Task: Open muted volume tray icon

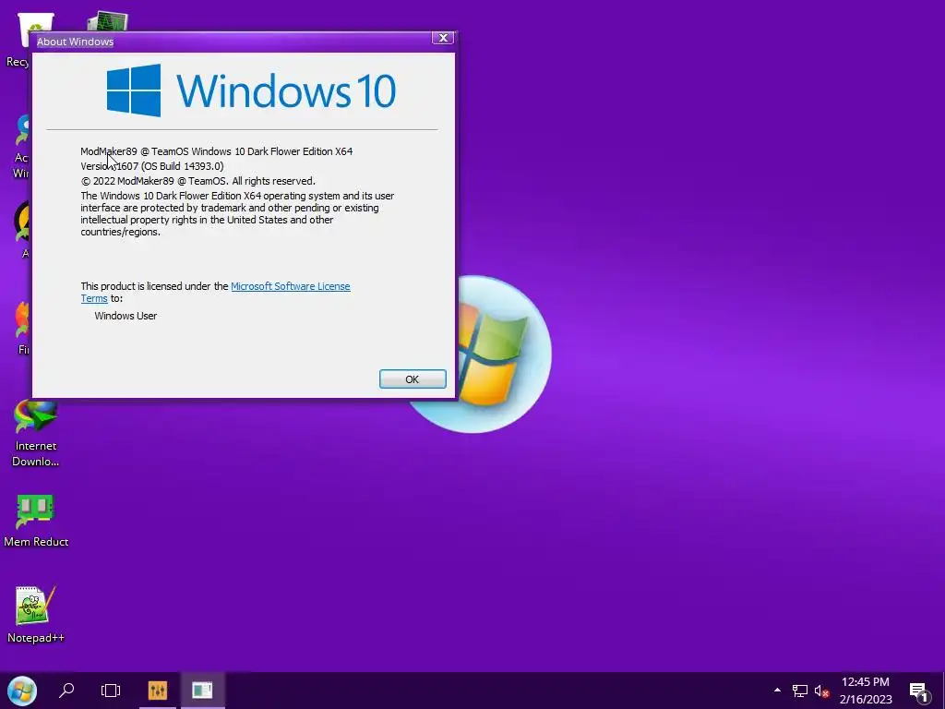Action: point(821,691)
